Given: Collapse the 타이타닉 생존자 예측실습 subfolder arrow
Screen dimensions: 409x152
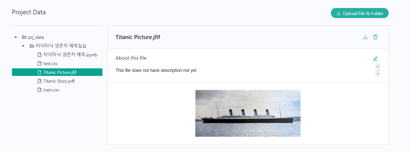Looking at the screenshot, I should 23,46.
